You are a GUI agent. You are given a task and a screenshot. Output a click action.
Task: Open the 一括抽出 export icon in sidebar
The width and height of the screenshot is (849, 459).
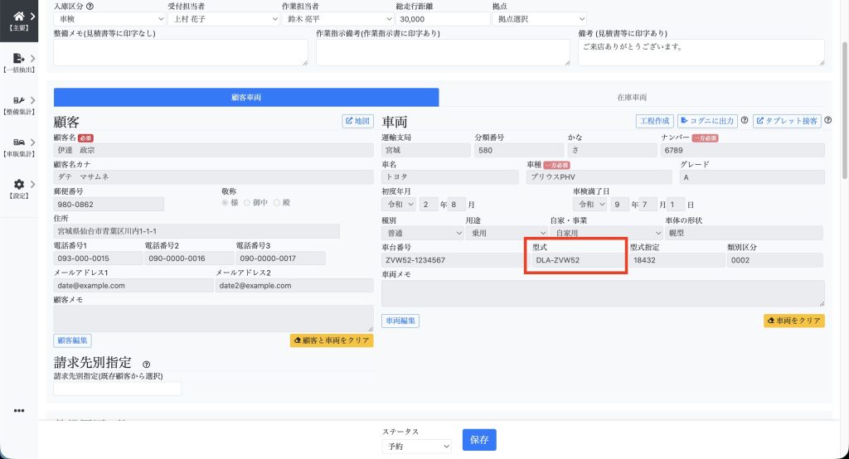click(x=19, y=58)
